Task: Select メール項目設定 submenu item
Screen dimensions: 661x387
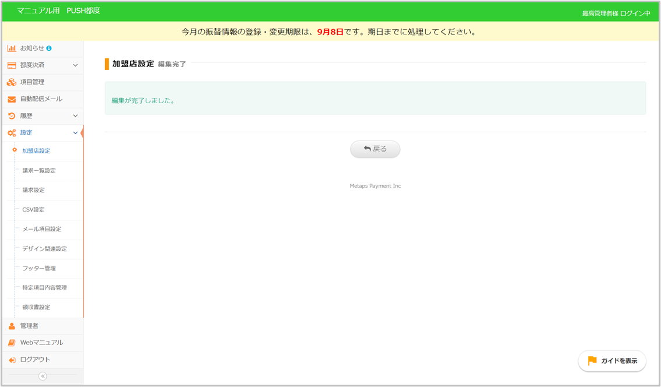Action: pos(41,229)
